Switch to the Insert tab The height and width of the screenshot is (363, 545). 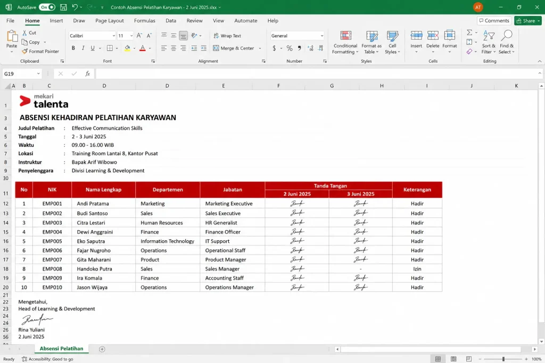56,21
